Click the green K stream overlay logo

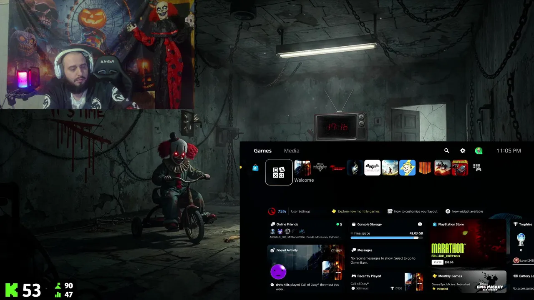pos(12,290)
